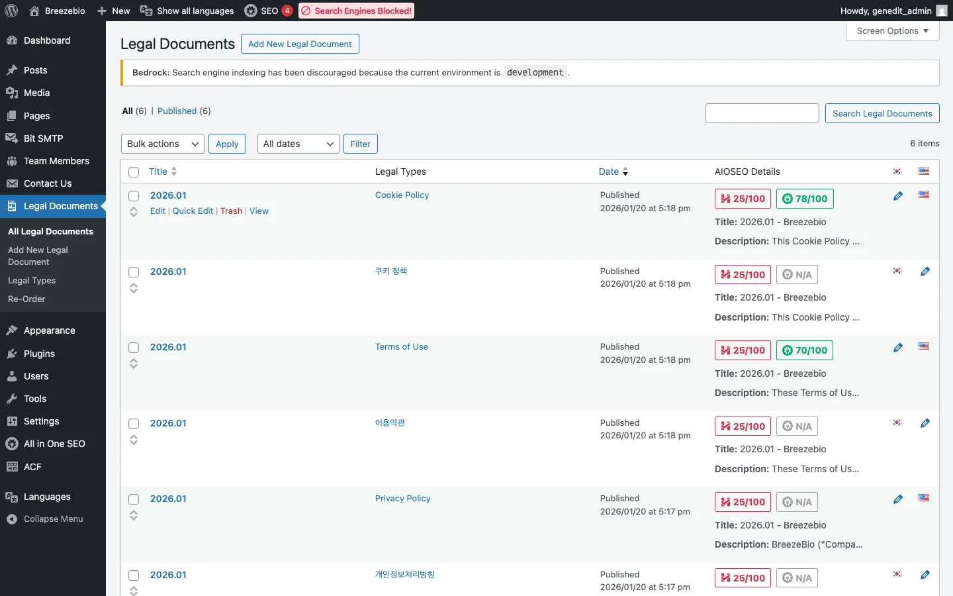Image resolution: width=953 pixels, height=596 pixels.
Task: Expand the Screen Options panel
Action: pos(891,31)
